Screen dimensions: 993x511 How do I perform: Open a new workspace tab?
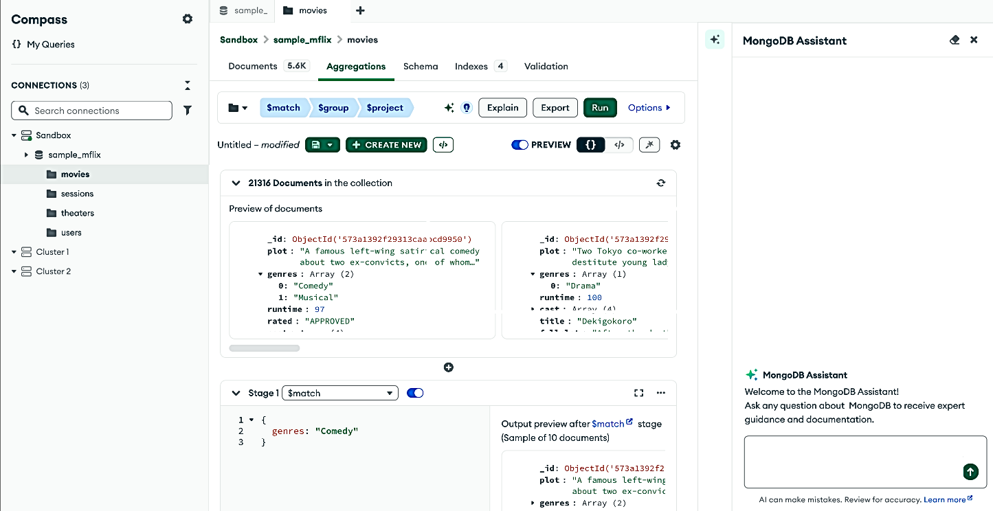pyautogui.click(x=360, y=10)
